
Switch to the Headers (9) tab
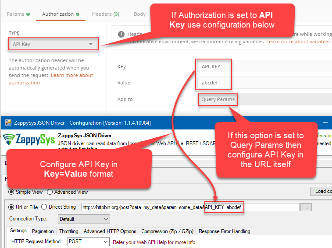click(105, 14)
